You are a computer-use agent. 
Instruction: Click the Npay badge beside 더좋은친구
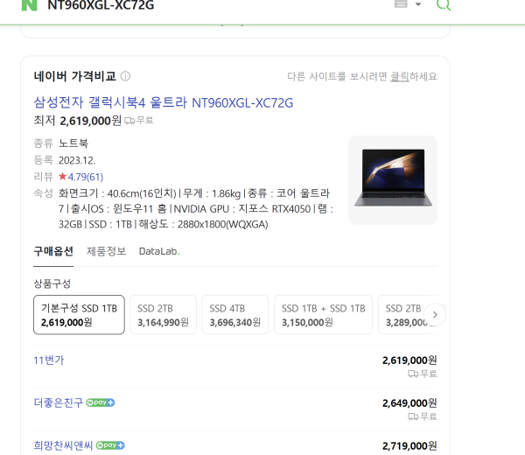point(101,402)
